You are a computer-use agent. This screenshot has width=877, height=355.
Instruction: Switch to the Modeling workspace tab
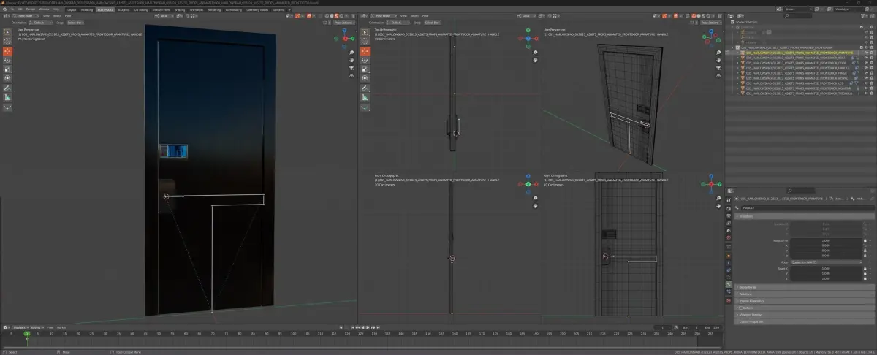pyautogui.click(x=87, y=9)
